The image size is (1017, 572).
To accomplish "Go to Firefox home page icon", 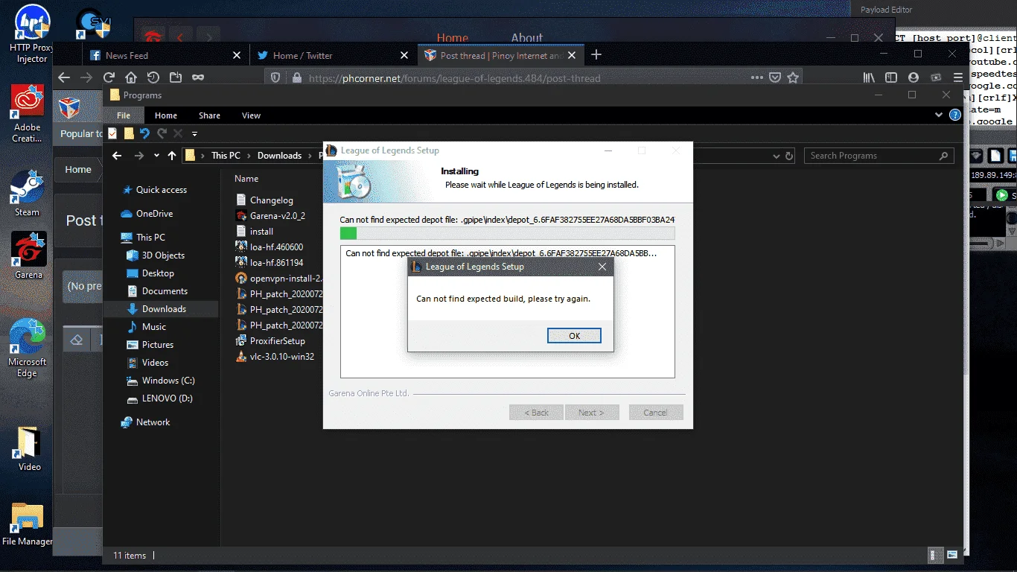I will [x=131, y=77].
